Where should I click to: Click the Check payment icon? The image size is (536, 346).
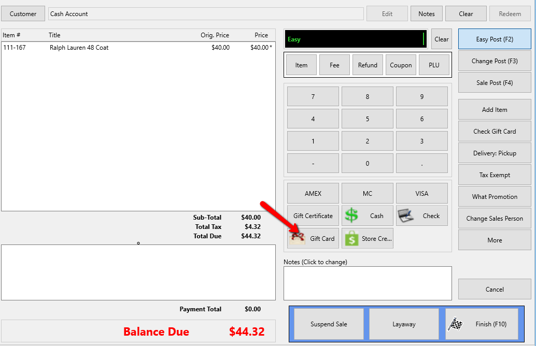[x=406, y=215]
